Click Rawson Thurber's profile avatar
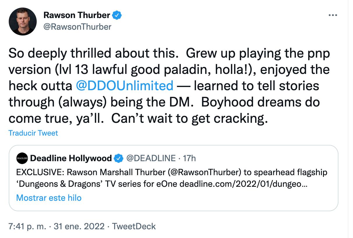The height and width of the screenshot is (238, 353). pyautogui.click(x=23, y=22)
